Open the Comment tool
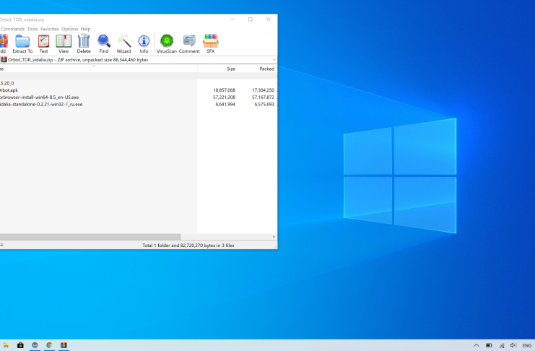The height and width of the screenshot is (351, 535). [189, 44]
